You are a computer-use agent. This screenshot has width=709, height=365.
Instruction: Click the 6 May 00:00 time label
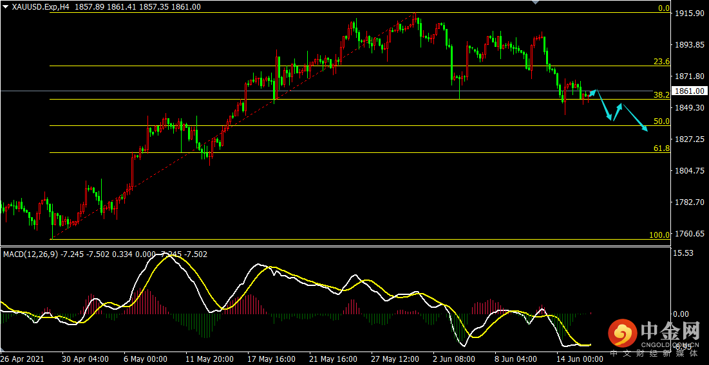coord(147,359)
